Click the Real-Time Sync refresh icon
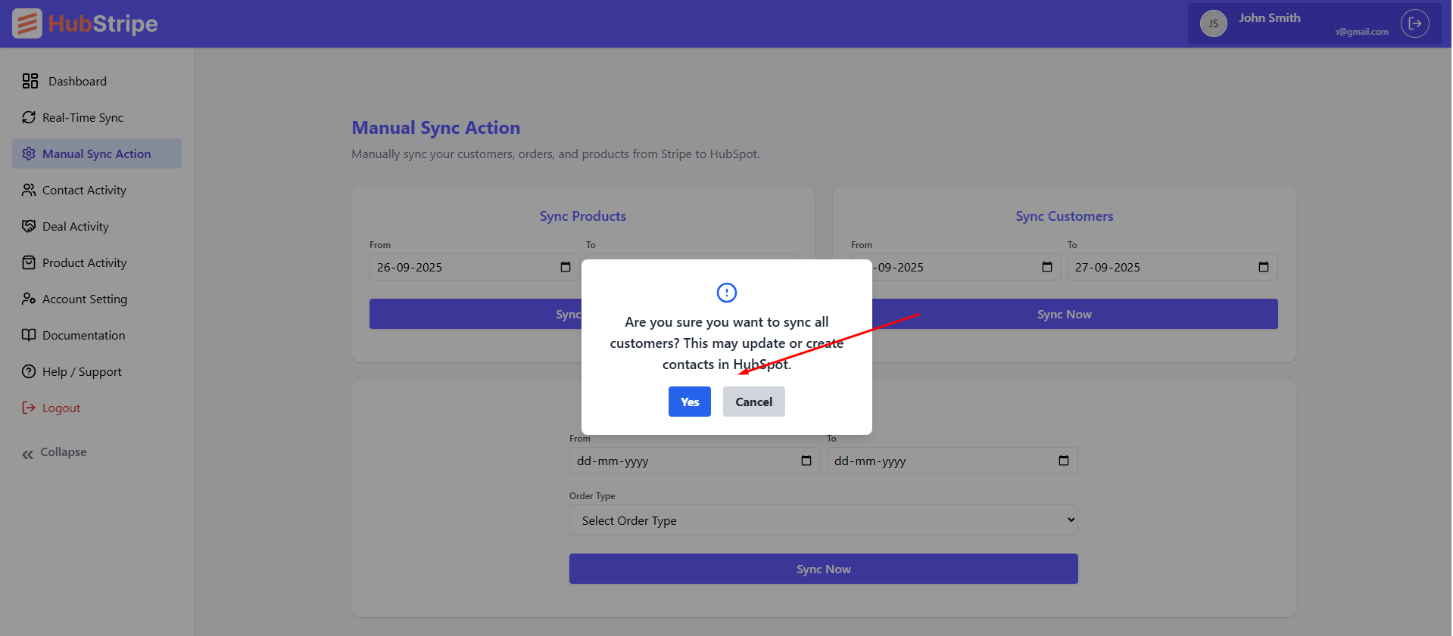This screenshot has height=636, width=1453. [x=29, y=117]
